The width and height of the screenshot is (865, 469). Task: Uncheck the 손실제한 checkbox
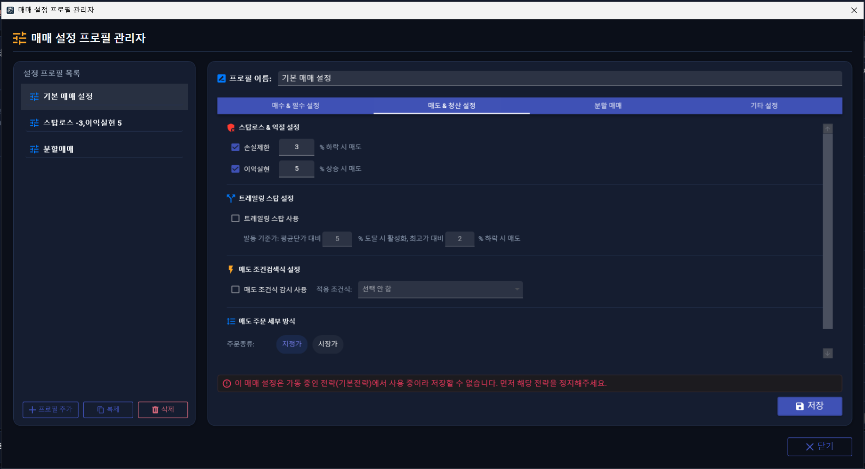pyautogui.click(x=235, y=147)
